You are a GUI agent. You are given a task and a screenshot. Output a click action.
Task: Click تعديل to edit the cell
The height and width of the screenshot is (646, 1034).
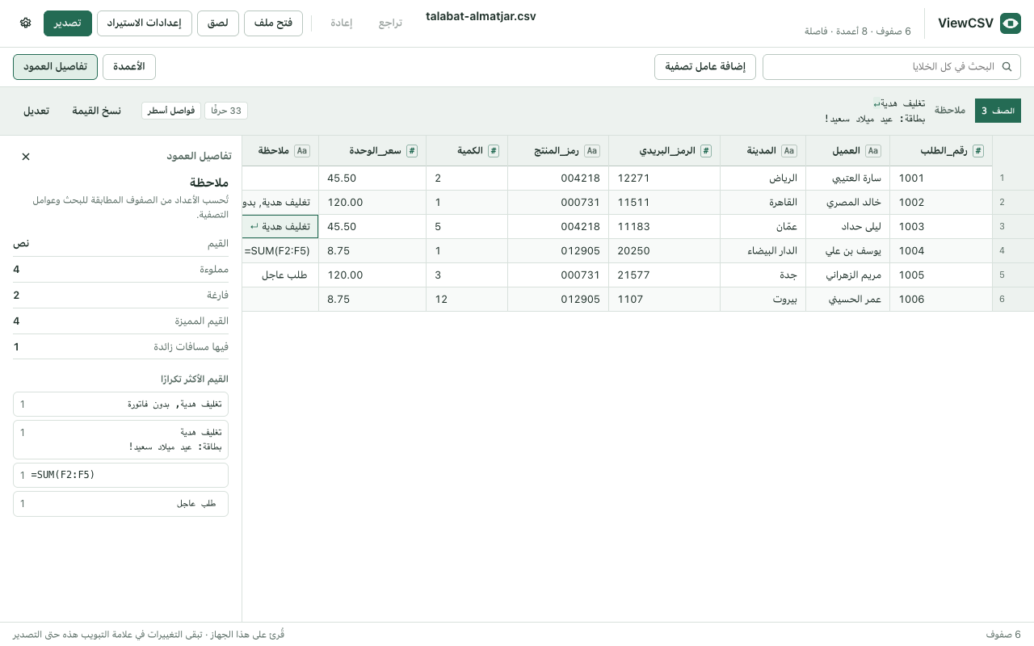tap(36, 111)
